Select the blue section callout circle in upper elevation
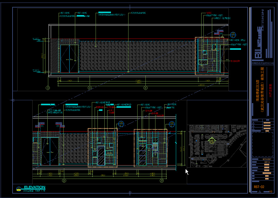 coord(232,35)
